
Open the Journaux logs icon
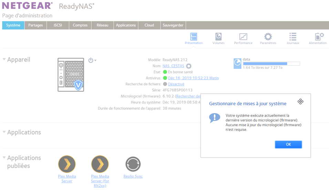tap(293, 37)
